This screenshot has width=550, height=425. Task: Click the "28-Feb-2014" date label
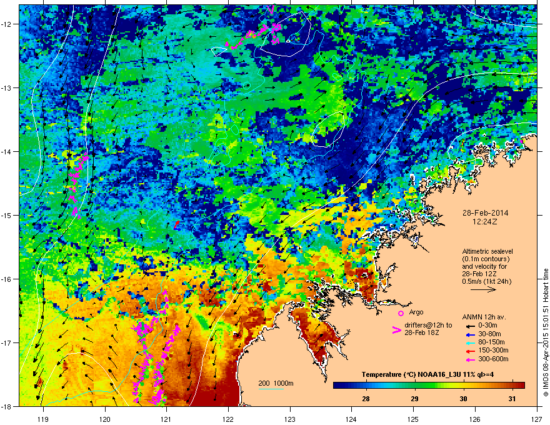click(485, 213)
